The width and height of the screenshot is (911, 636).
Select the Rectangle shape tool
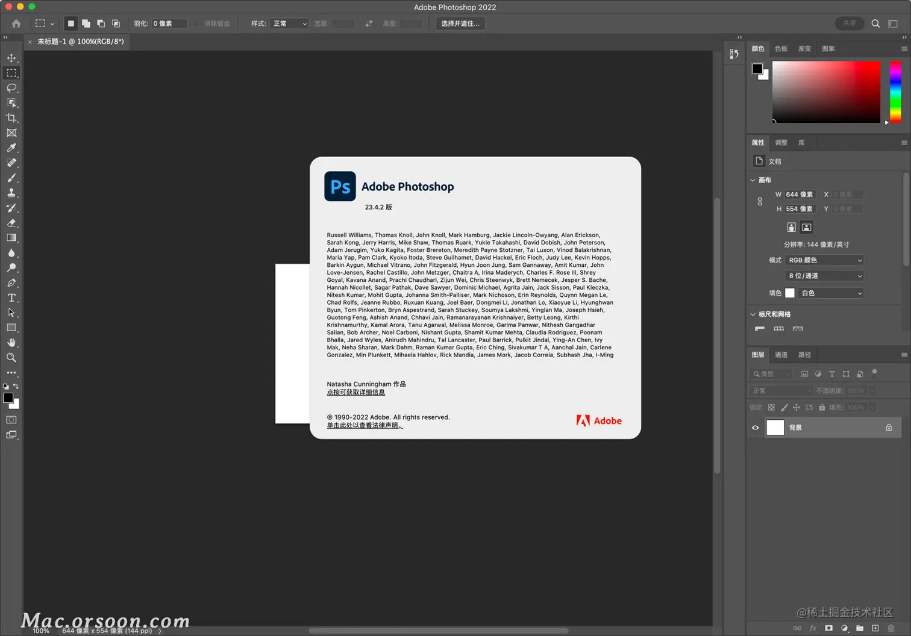[11, 328]
